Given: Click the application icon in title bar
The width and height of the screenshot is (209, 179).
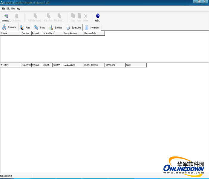Looking at the screenshot, I should point(1,2).
